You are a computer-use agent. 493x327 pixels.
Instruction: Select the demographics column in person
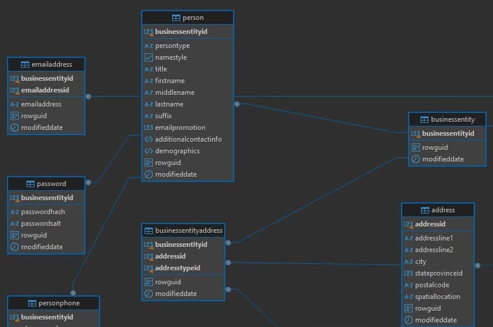[177, 151]
